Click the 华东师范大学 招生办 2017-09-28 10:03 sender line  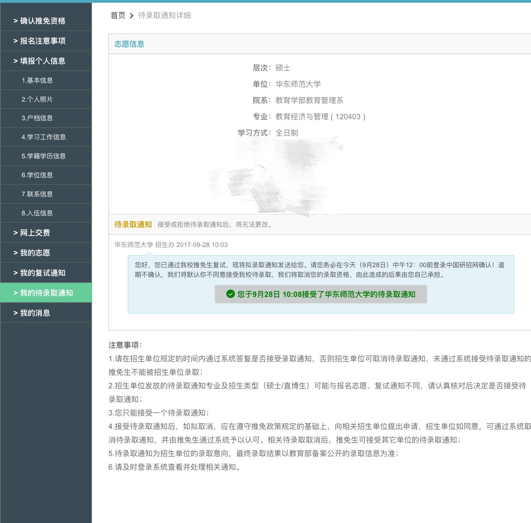pyautogui.click(x=171, y=245)
